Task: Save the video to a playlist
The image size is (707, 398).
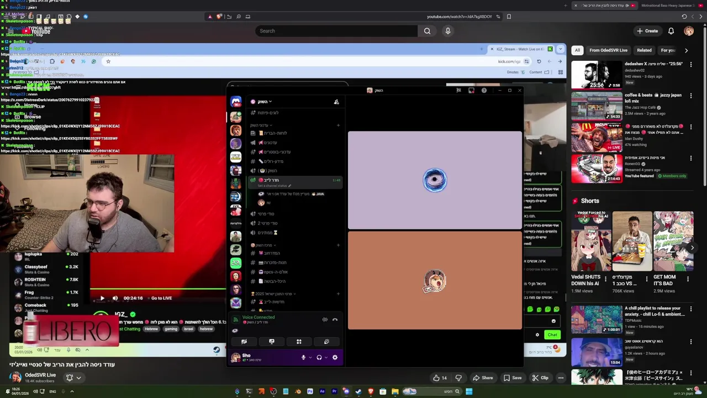Action: [x=512, y=378]
